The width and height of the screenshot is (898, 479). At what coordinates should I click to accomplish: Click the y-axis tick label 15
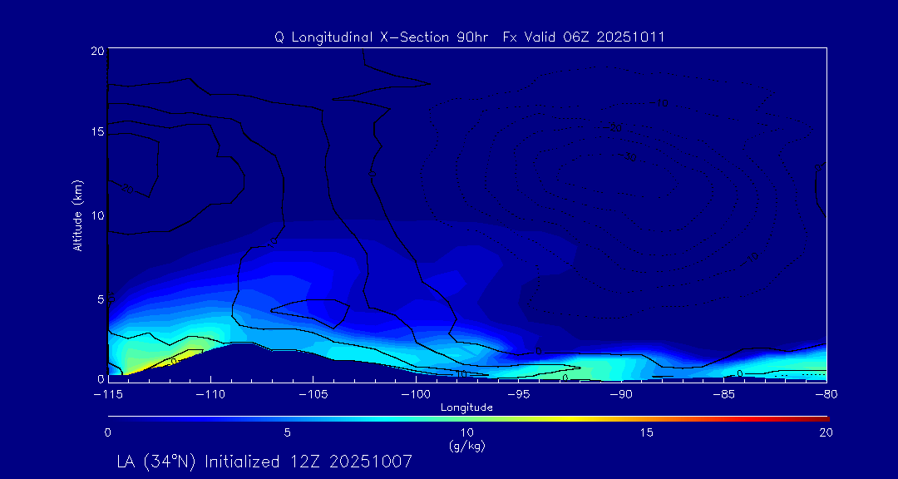pos(96,132)
